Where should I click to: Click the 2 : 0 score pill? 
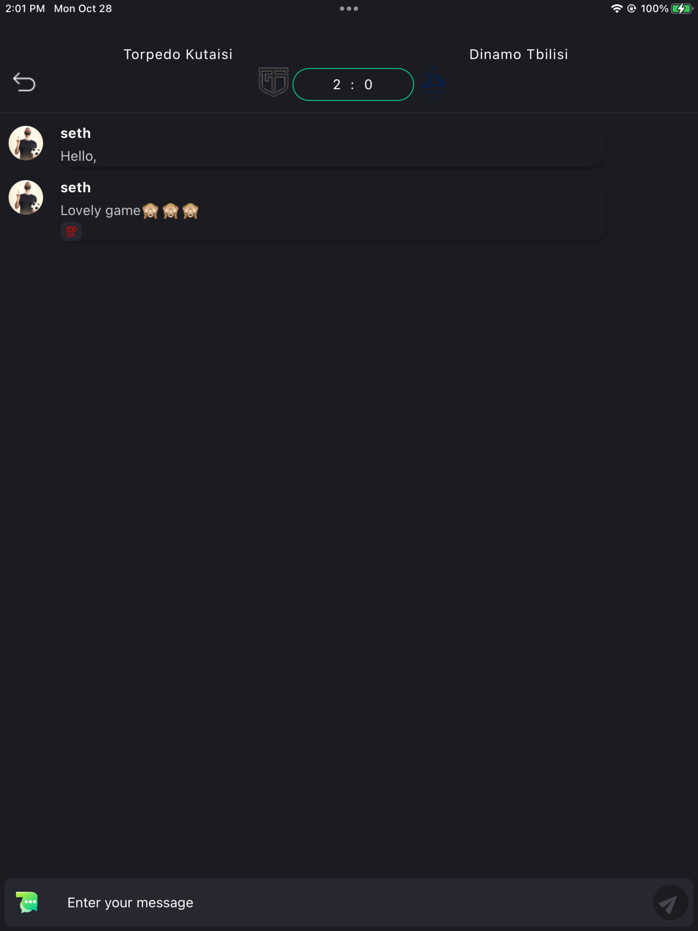pos(353,85)
